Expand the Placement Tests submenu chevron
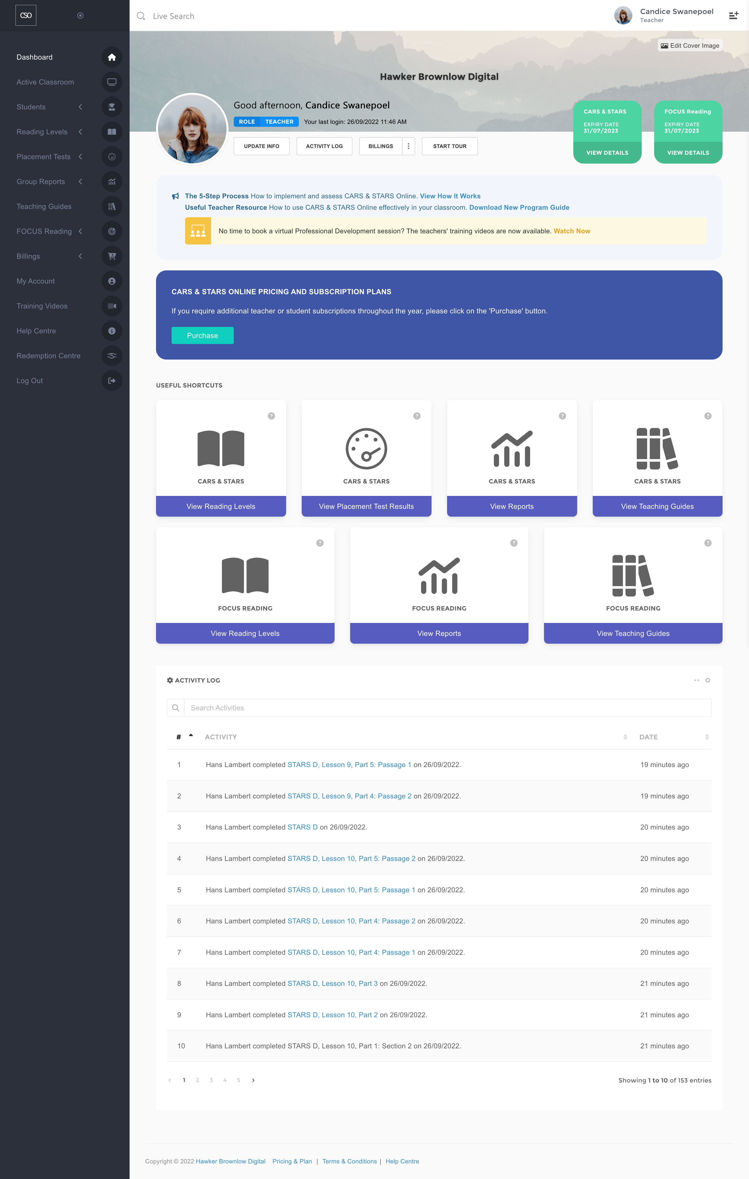749x1179 pixels. 80,157
